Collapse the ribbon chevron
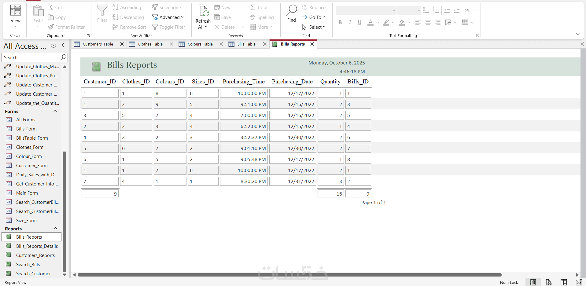 click(578, 34)
